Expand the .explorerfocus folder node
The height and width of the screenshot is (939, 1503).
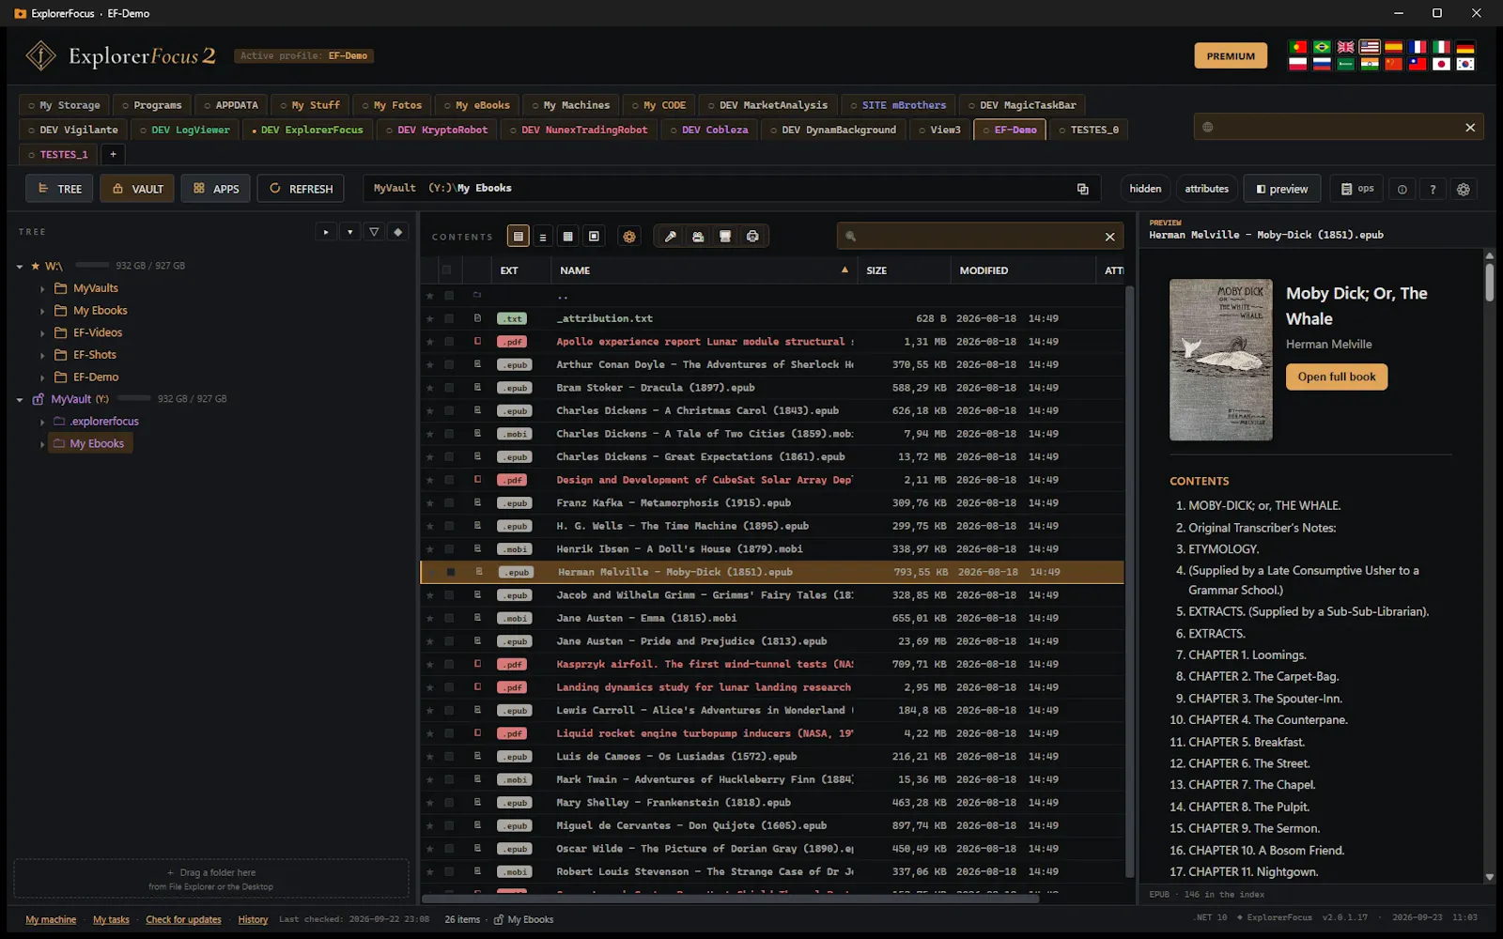click(42, 423)
